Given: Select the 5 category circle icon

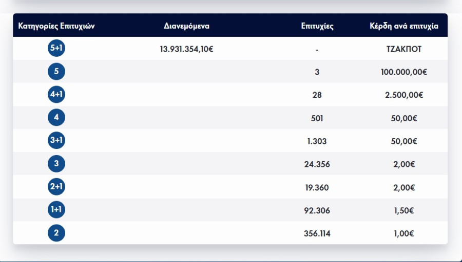Looking at the screenshot, I should click(56, 72).
